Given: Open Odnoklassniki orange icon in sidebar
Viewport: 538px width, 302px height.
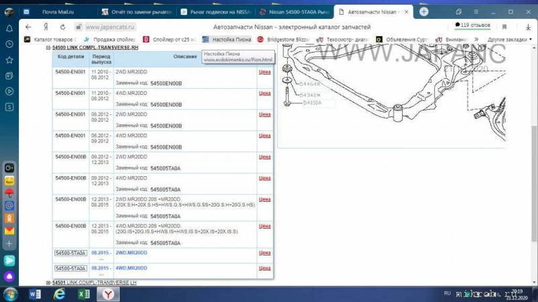Looking at the screenshot, I should pos(9,219).
